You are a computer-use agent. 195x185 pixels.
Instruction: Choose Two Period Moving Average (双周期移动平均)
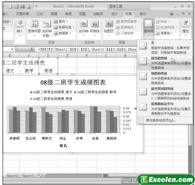pos(164,109)
